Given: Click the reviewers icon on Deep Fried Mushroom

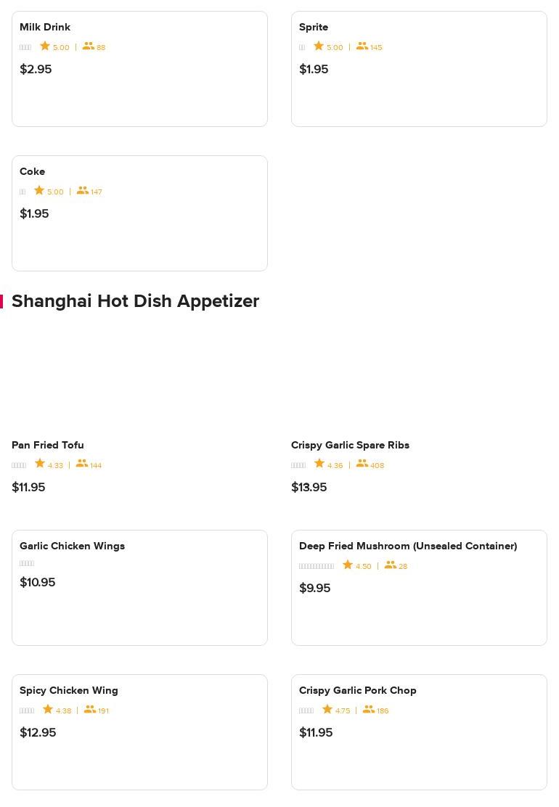Looking at the screenshot, I should pyautogui.click(x=391, y=565).
